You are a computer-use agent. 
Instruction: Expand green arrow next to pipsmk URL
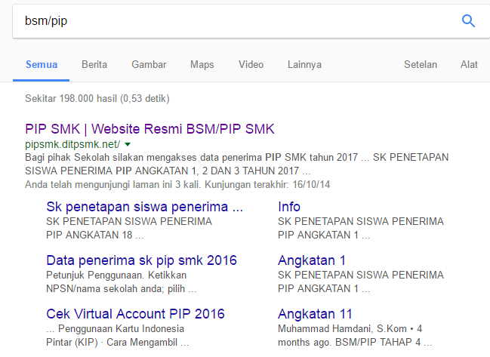tap(128, 144)
